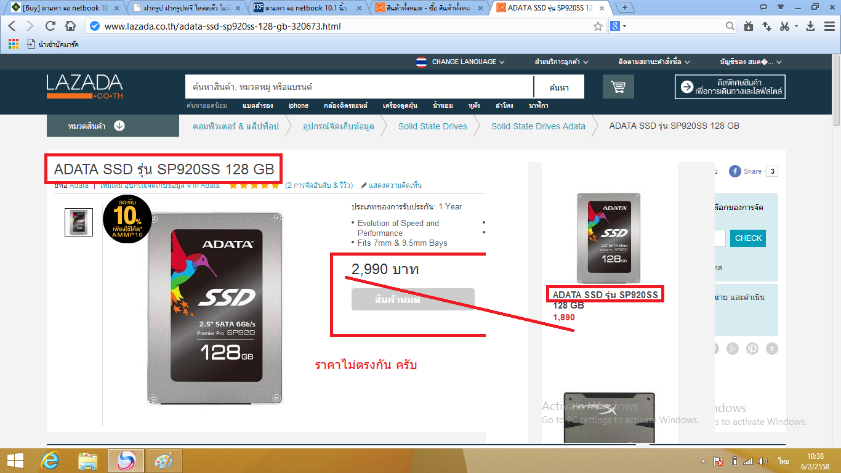Select the scissors snap tool icon
The image size is (841, 473).
pos(784,26)
